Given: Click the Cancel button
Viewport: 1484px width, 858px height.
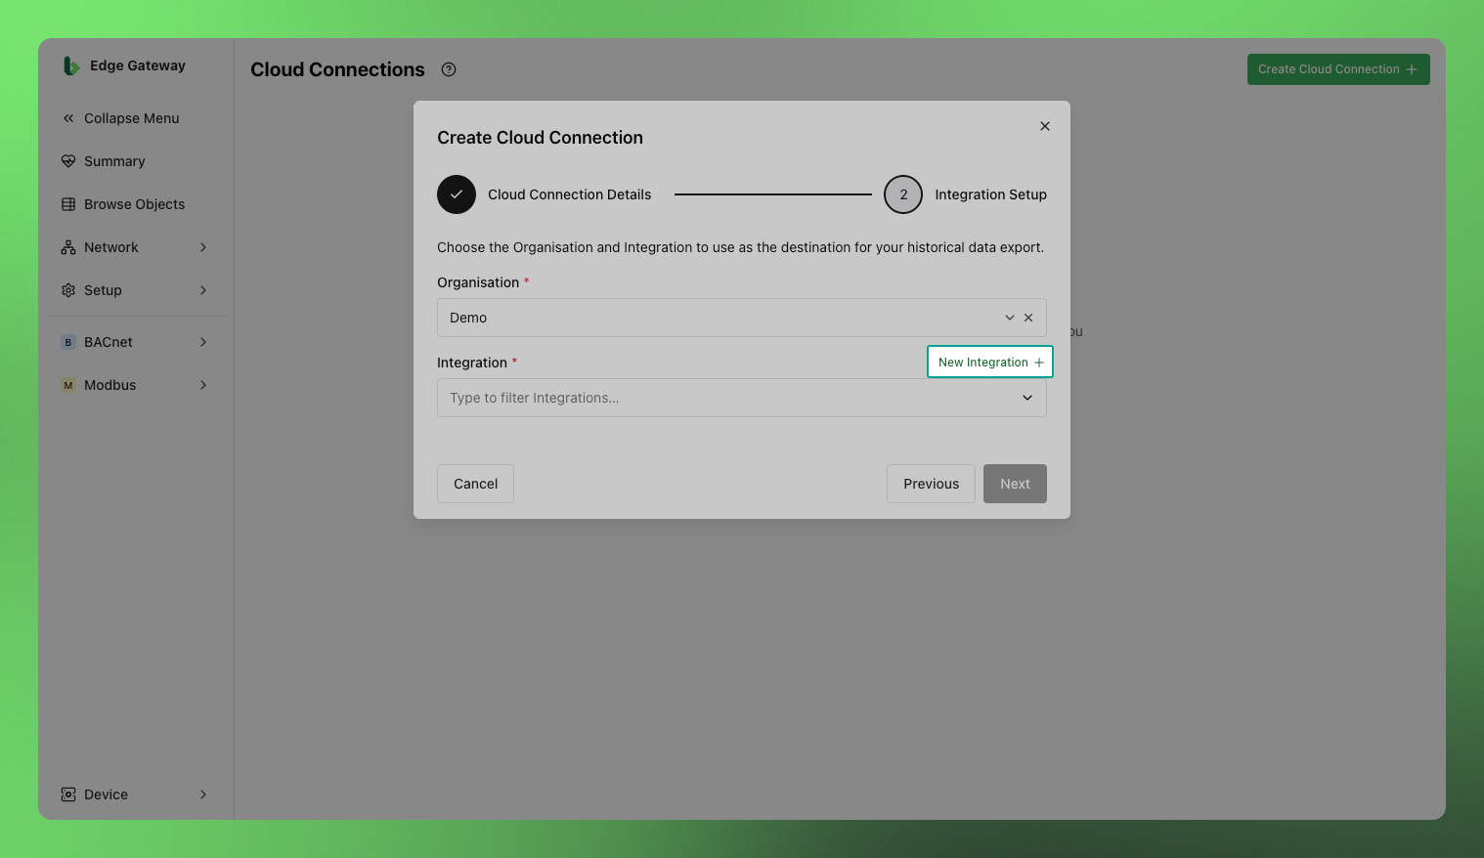Looking at the screenshot, I should point(475,484).
